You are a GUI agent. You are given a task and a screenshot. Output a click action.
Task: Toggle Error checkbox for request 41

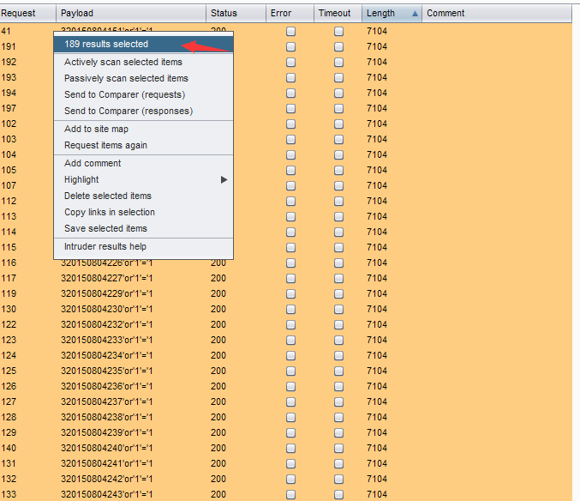pyautogui.click(x=290, y=32)
